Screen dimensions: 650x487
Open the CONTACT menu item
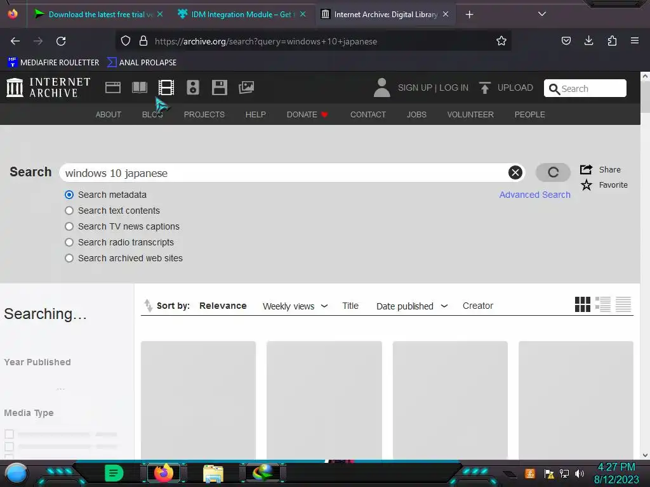pyautogui.click(x=368, y=114)
